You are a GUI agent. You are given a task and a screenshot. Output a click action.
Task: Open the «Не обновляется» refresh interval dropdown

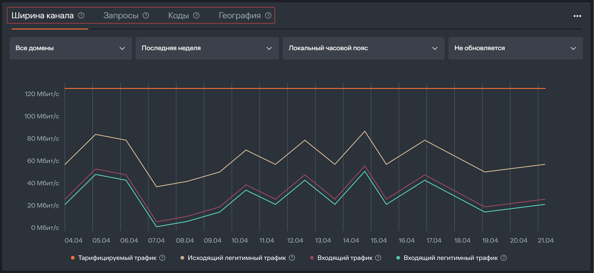pyautogui.click(x=516, y=48)
